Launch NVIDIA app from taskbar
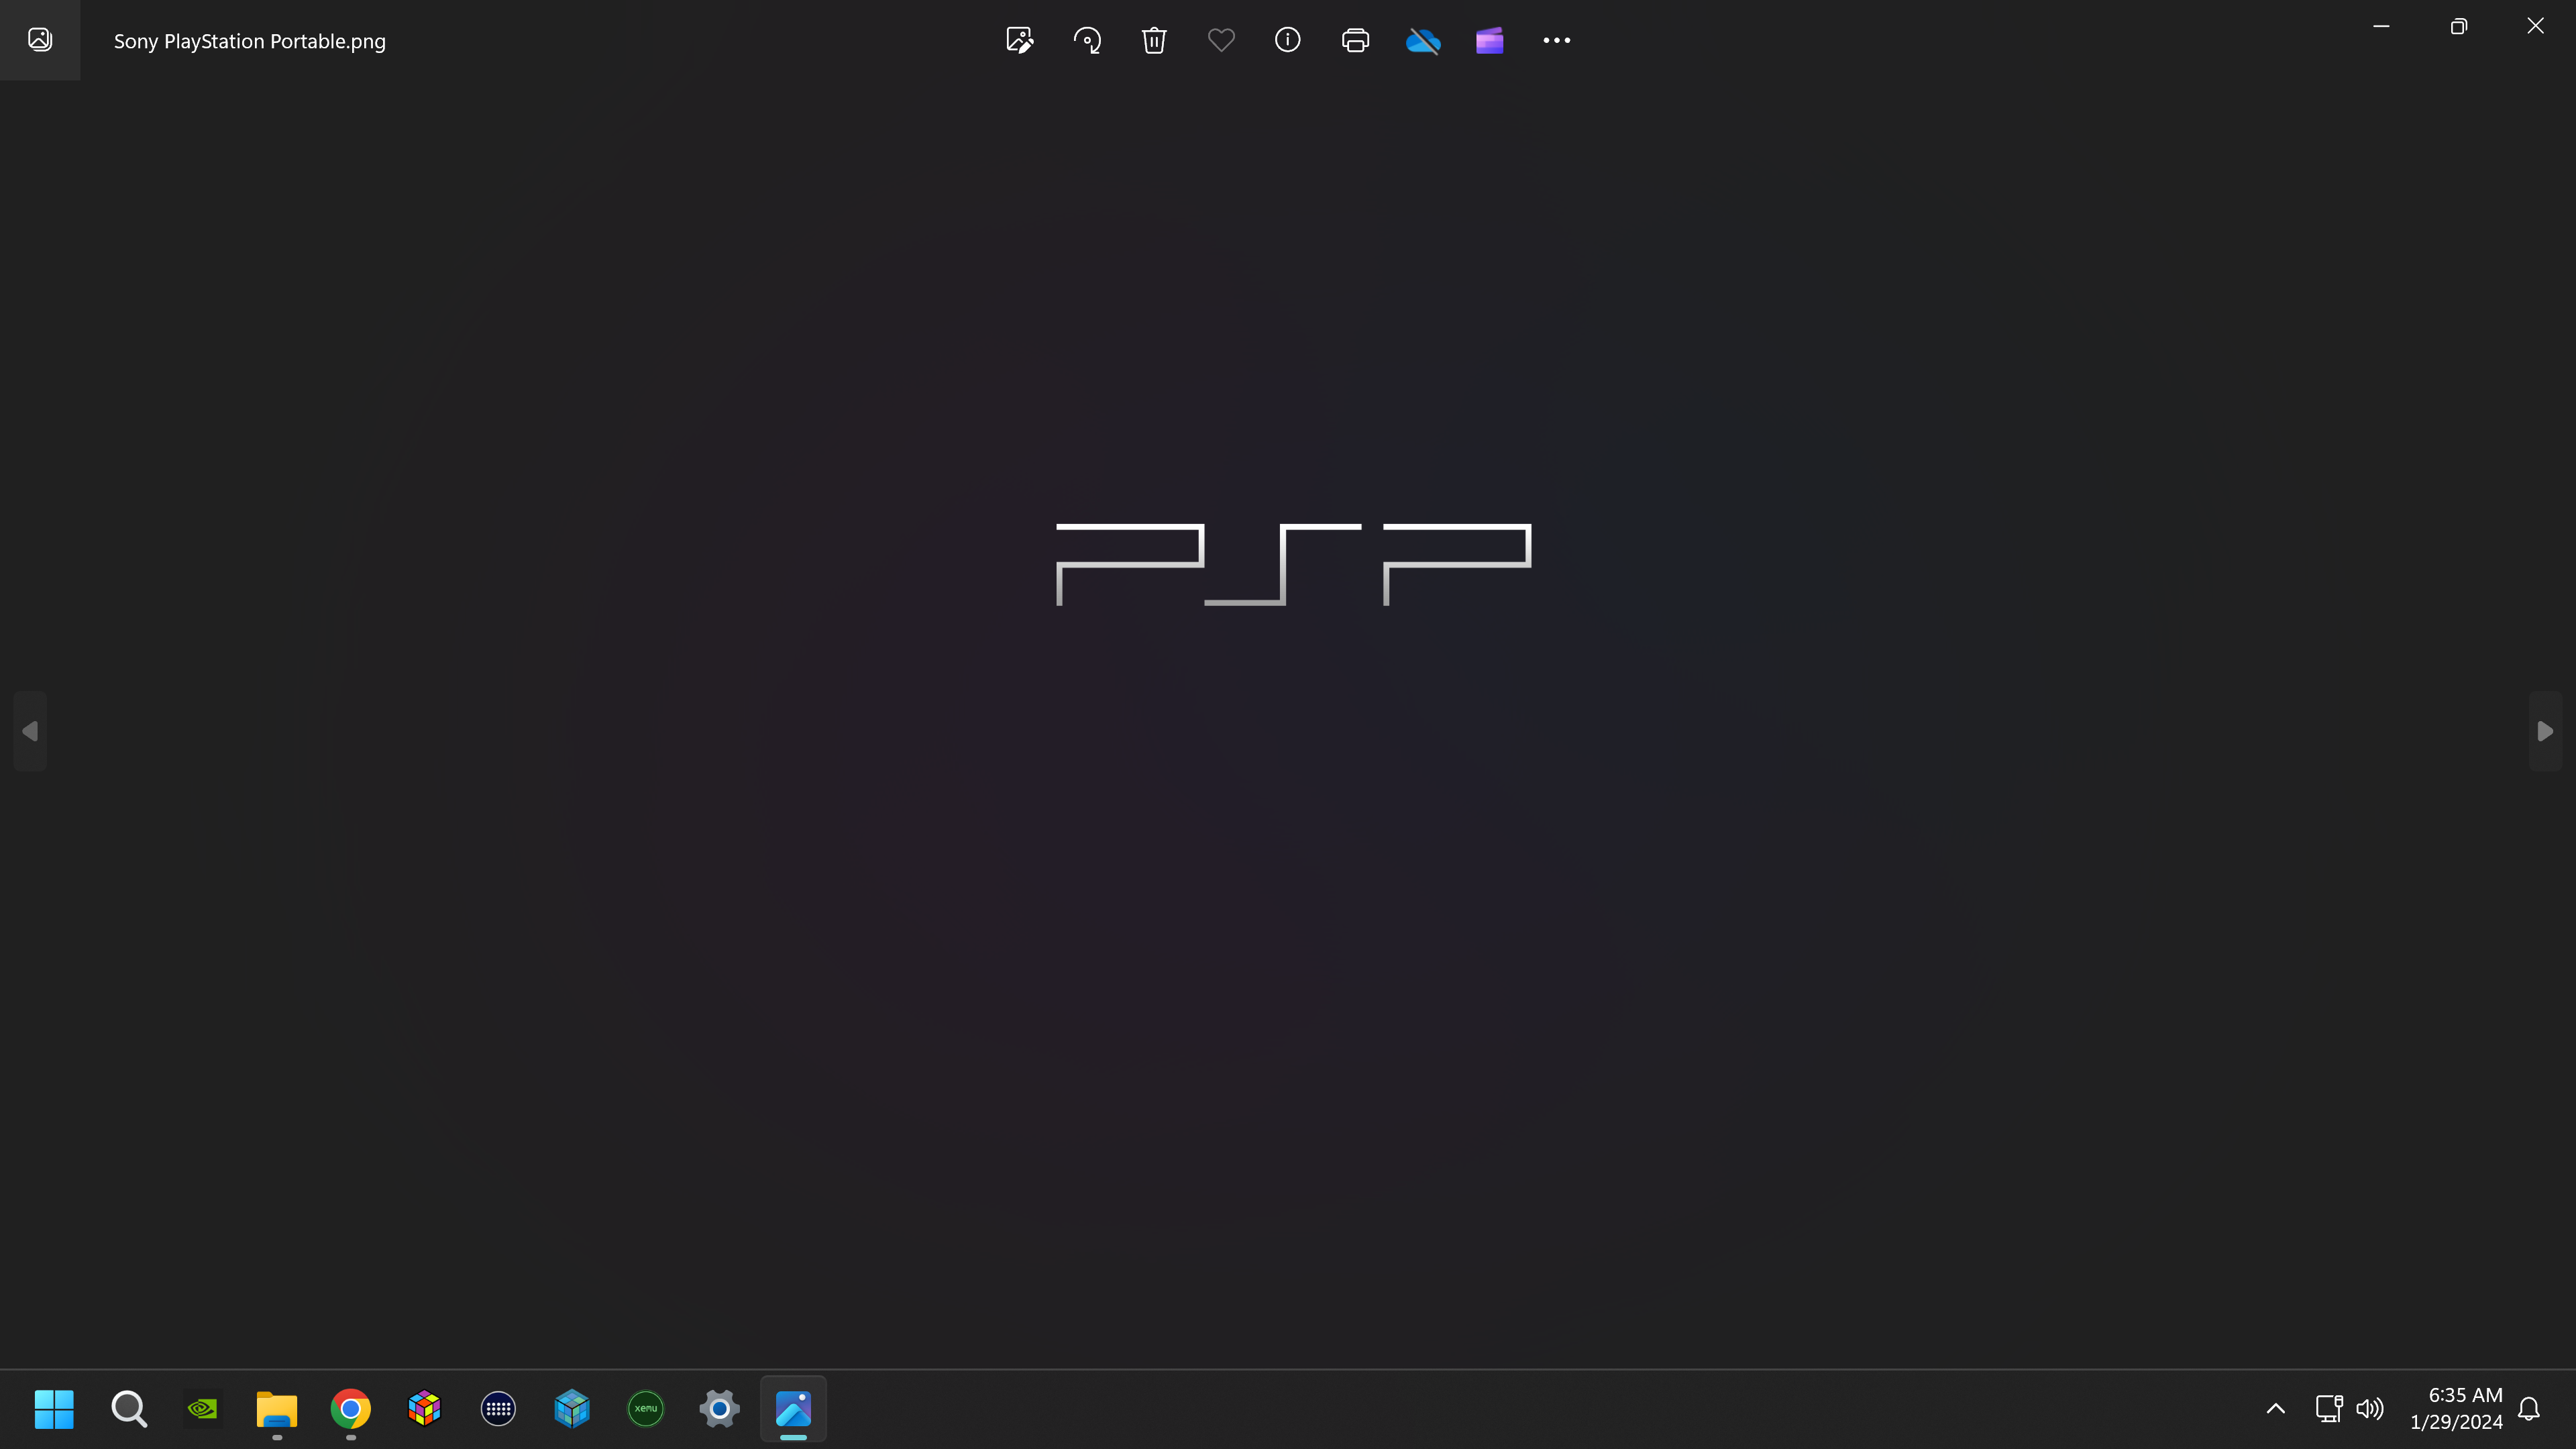The image size is (2576, 1449). click(202, 1409)
